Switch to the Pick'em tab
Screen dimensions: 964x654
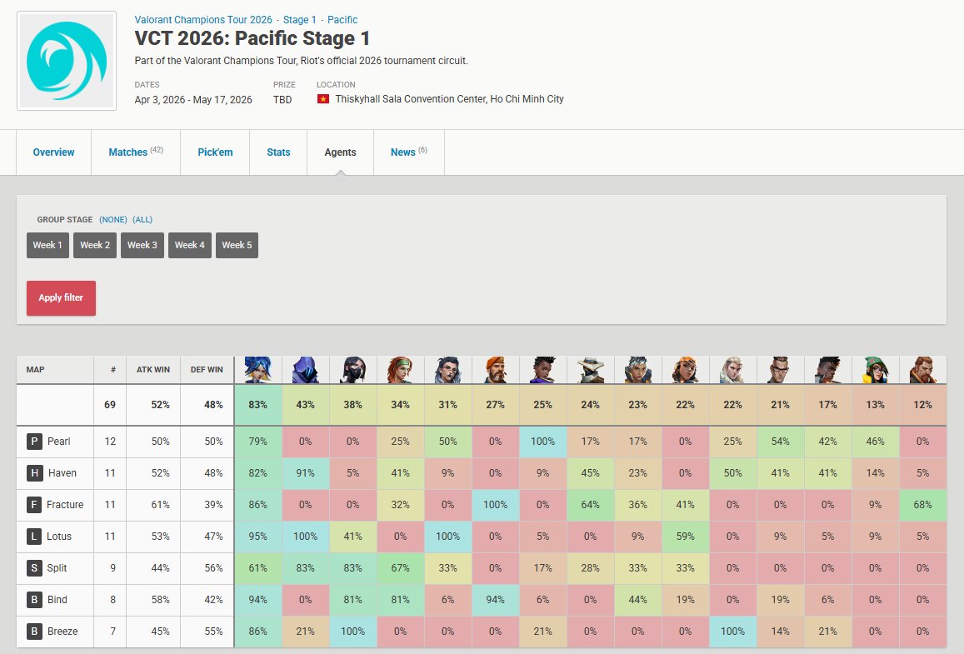(215, 152)
